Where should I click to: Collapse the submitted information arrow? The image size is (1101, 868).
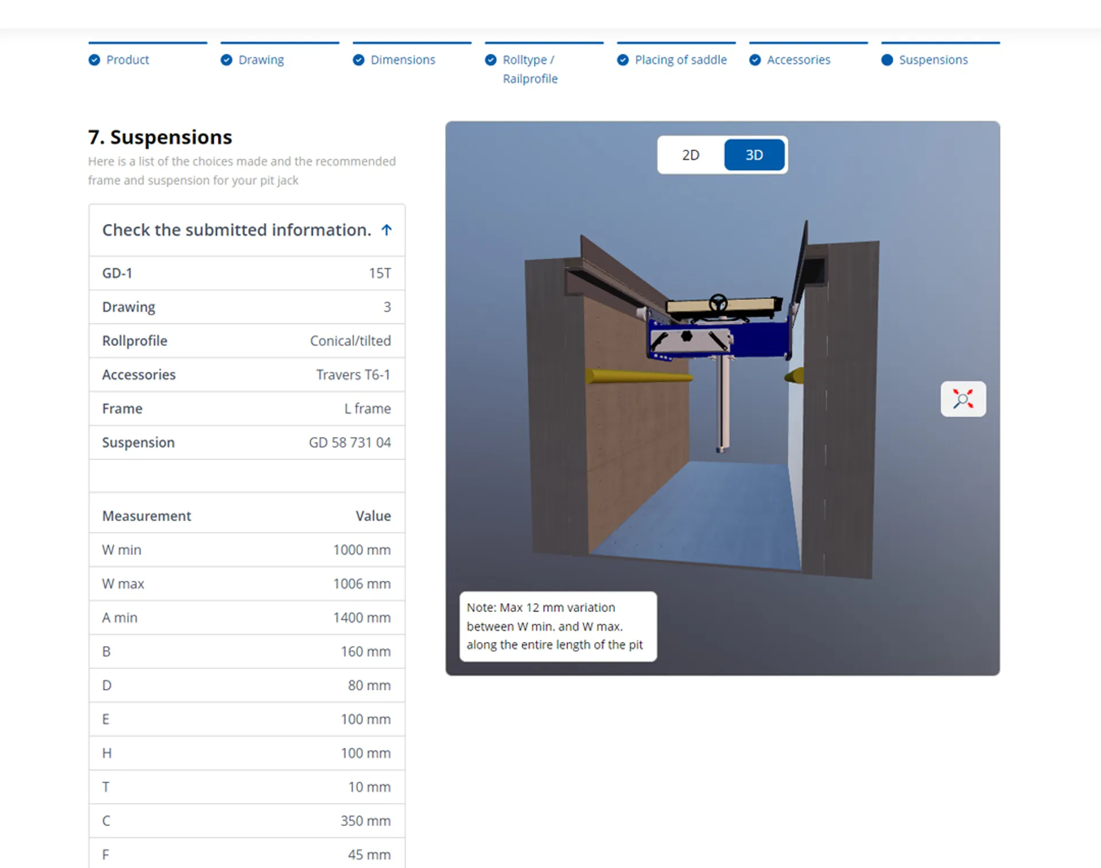(x=387, y=230)
